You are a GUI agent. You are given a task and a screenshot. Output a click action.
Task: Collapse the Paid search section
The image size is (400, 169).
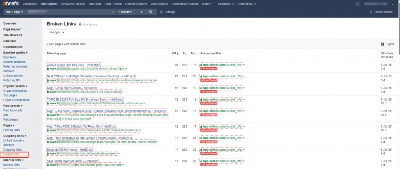tap(13, 105)
